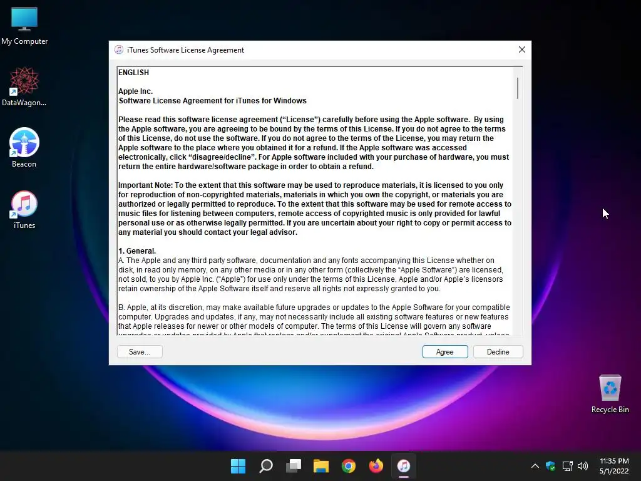Click the Save... button
The height and width of the screenshot is (481, 641).
coord(140,352)
